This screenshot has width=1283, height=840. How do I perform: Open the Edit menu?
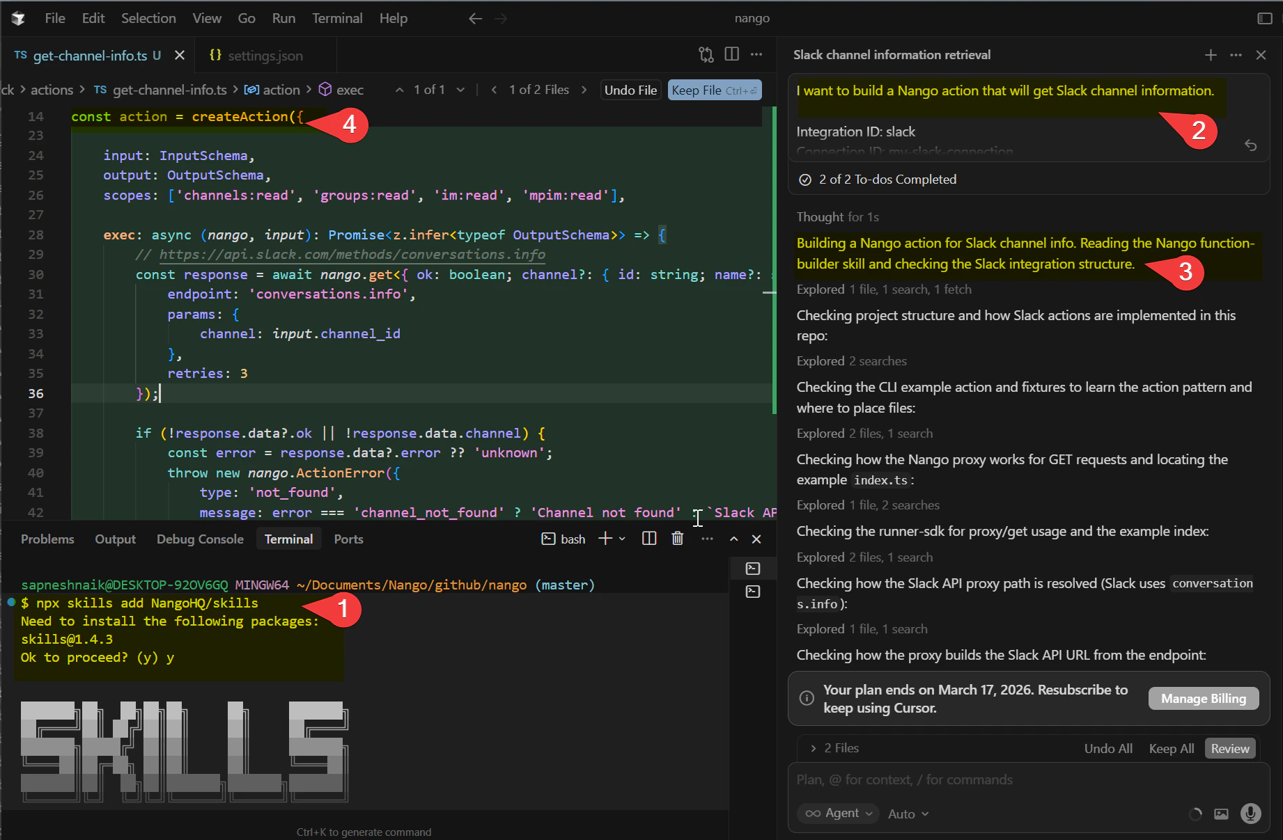pos(93,18)
